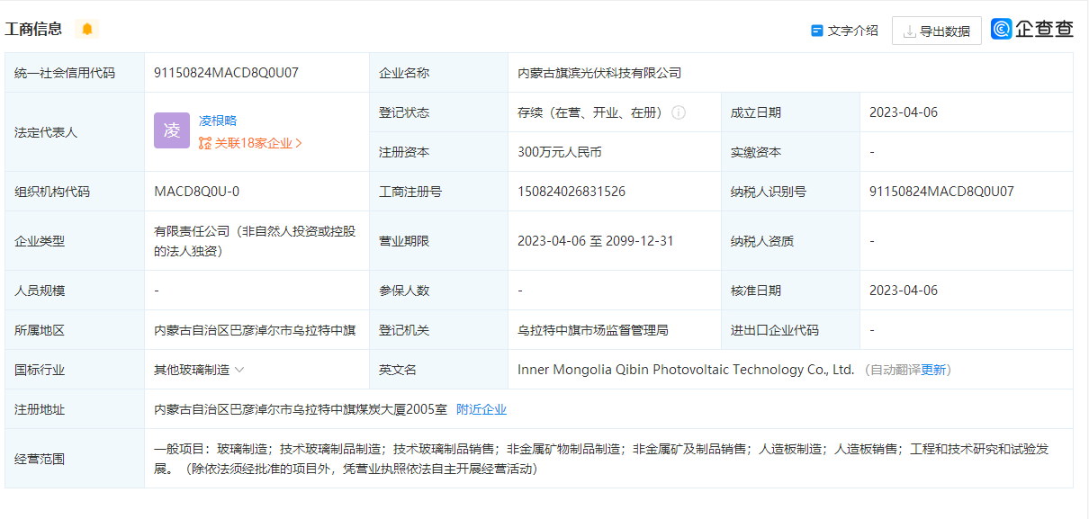Click the info icon beside 存续 status
This screenshot has height=519, width=1089.
(x=679, y=112)
